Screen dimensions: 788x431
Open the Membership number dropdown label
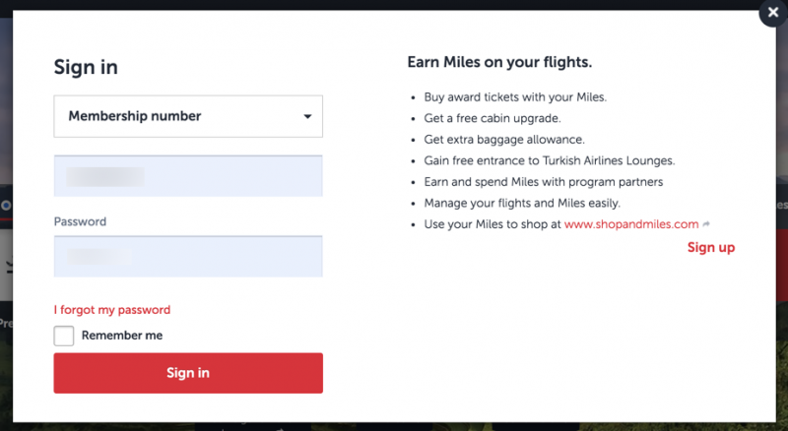pos(135,116)
